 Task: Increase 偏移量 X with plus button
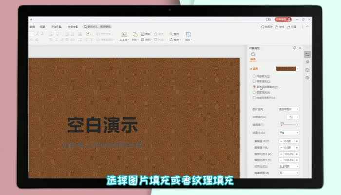click(297, 141)
